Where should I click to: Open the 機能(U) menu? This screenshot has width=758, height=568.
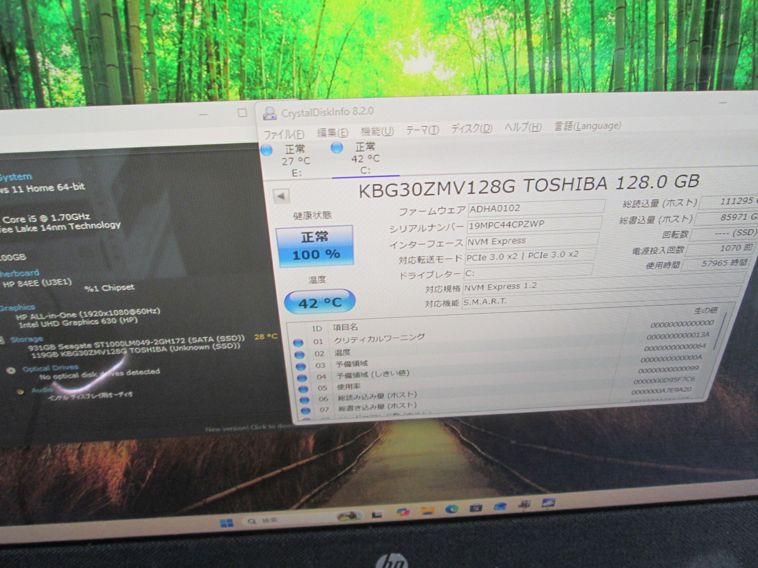377,131
